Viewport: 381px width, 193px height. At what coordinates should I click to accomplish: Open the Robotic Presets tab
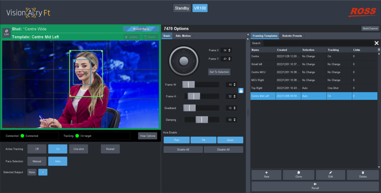point(292,36)
